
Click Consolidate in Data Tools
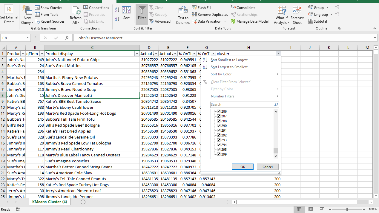(x=243, y=7)
